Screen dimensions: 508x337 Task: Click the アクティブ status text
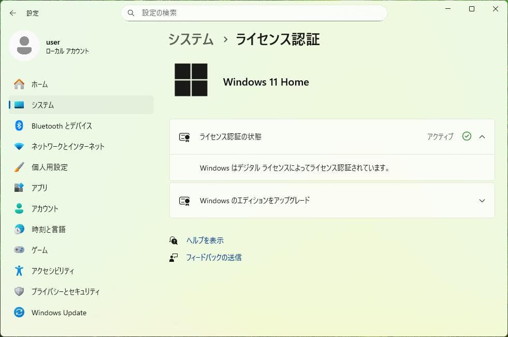(x=440, y=136)
